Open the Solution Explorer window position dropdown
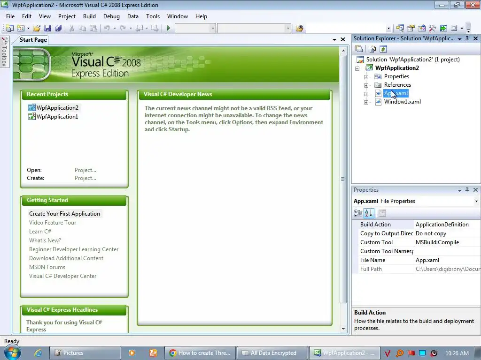Screen dimensions: 481x360 [x=459, y=39]
